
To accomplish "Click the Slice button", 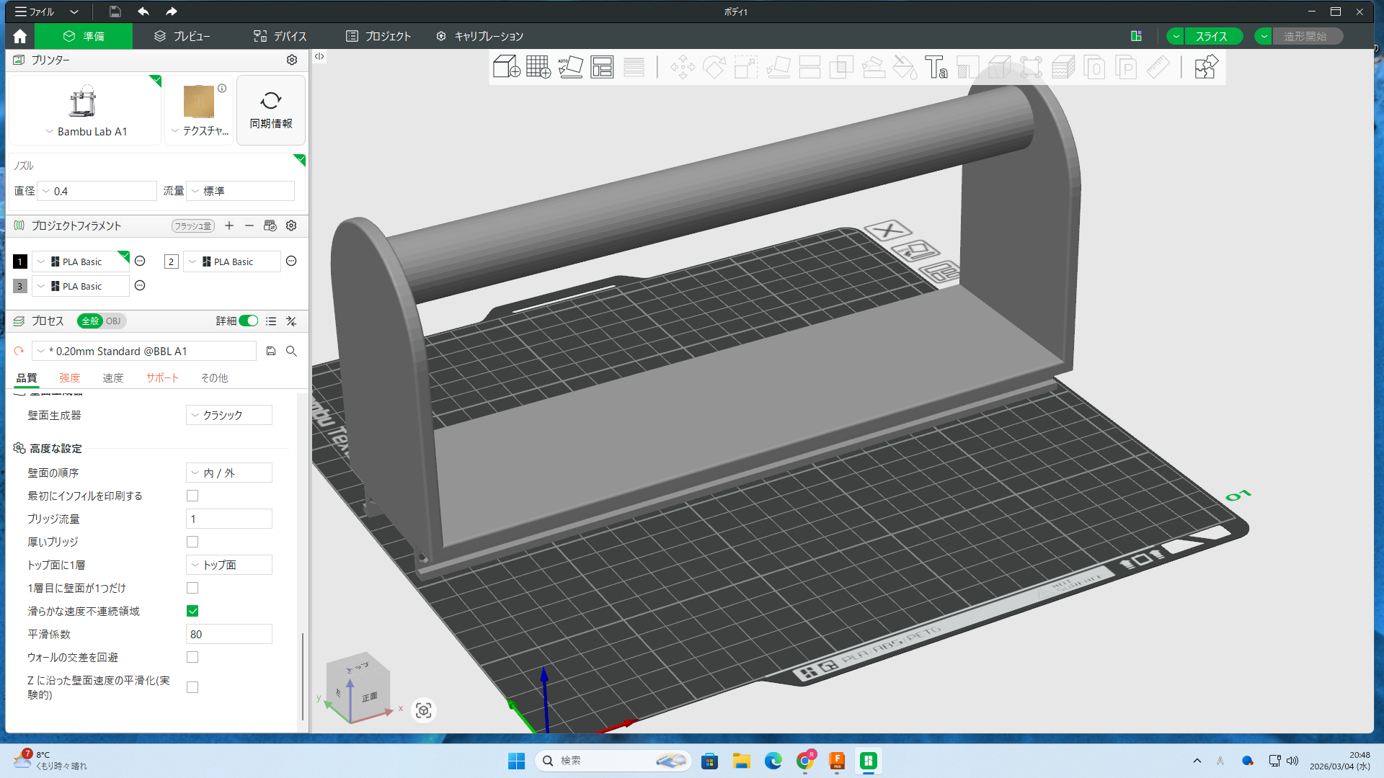I will [x=1211, y=36].
